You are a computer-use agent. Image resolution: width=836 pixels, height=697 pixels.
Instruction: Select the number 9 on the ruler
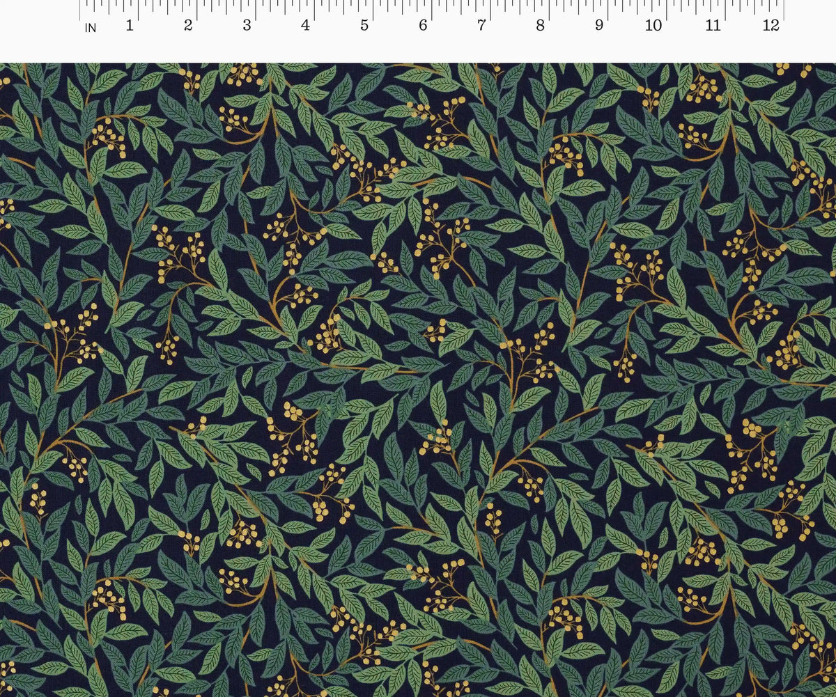click(x=599, y=26)
